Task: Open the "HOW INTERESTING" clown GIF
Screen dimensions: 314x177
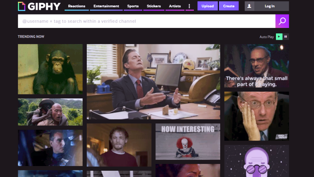Action: [188, 142]
